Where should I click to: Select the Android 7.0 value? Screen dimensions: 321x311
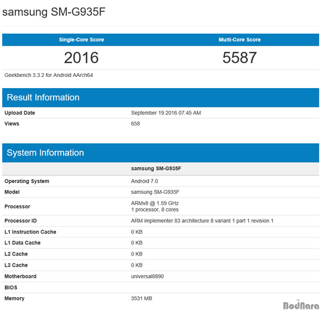pyautogui.click(x=144, y=181)
